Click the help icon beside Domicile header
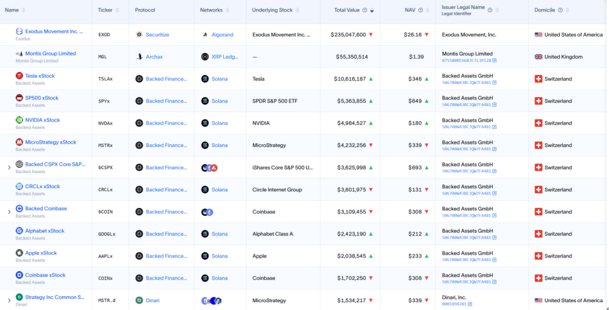 pyautogui.click(x=561, y=10)
